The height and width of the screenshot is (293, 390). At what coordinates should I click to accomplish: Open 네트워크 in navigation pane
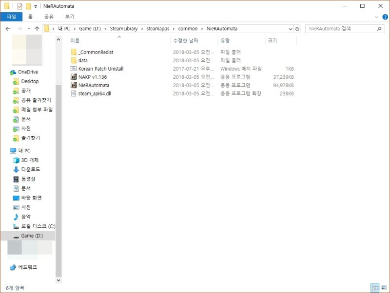click(x=27, y=267)
